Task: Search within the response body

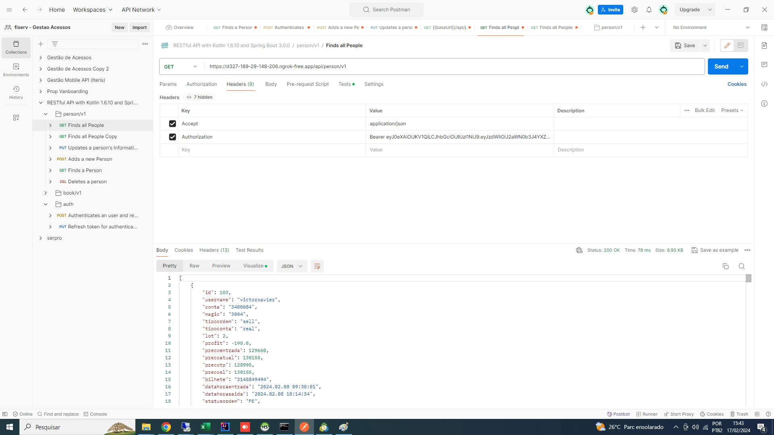Action: [741, 266]
